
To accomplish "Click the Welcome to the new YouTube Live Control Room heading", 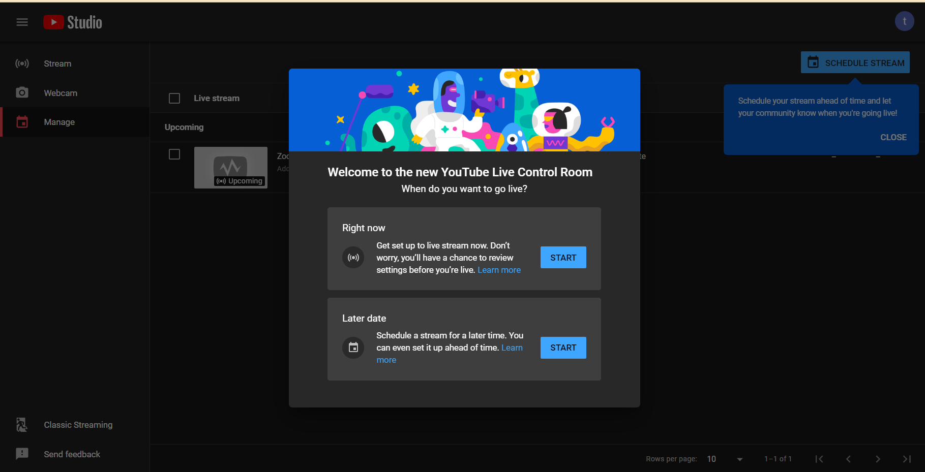I will point(460,172).
